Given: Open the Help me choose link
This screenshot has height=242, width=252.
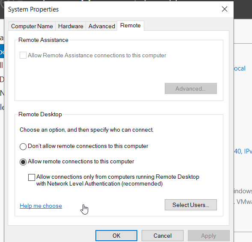Looking at the screenshot, I should (x=41, y=206).
